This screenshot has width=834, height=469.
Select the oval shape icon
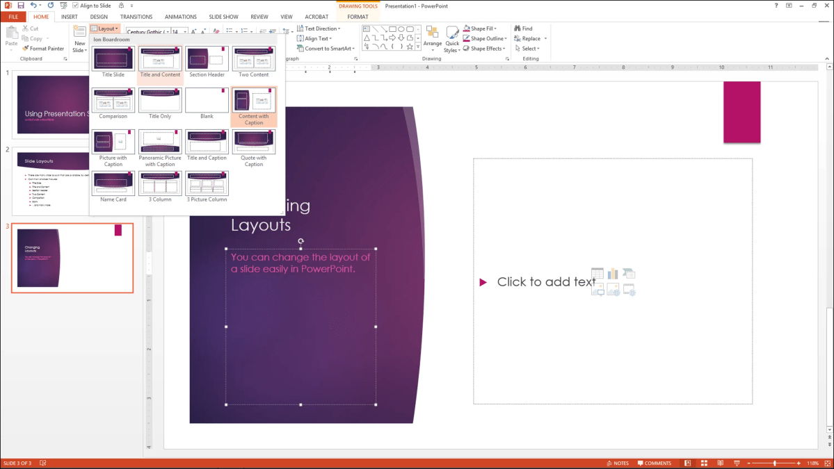pos(401,29)
